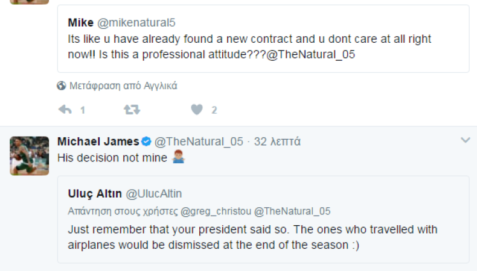Click the Mike name in the quoted tweet
Screen dimensions: 477x271
80,23
